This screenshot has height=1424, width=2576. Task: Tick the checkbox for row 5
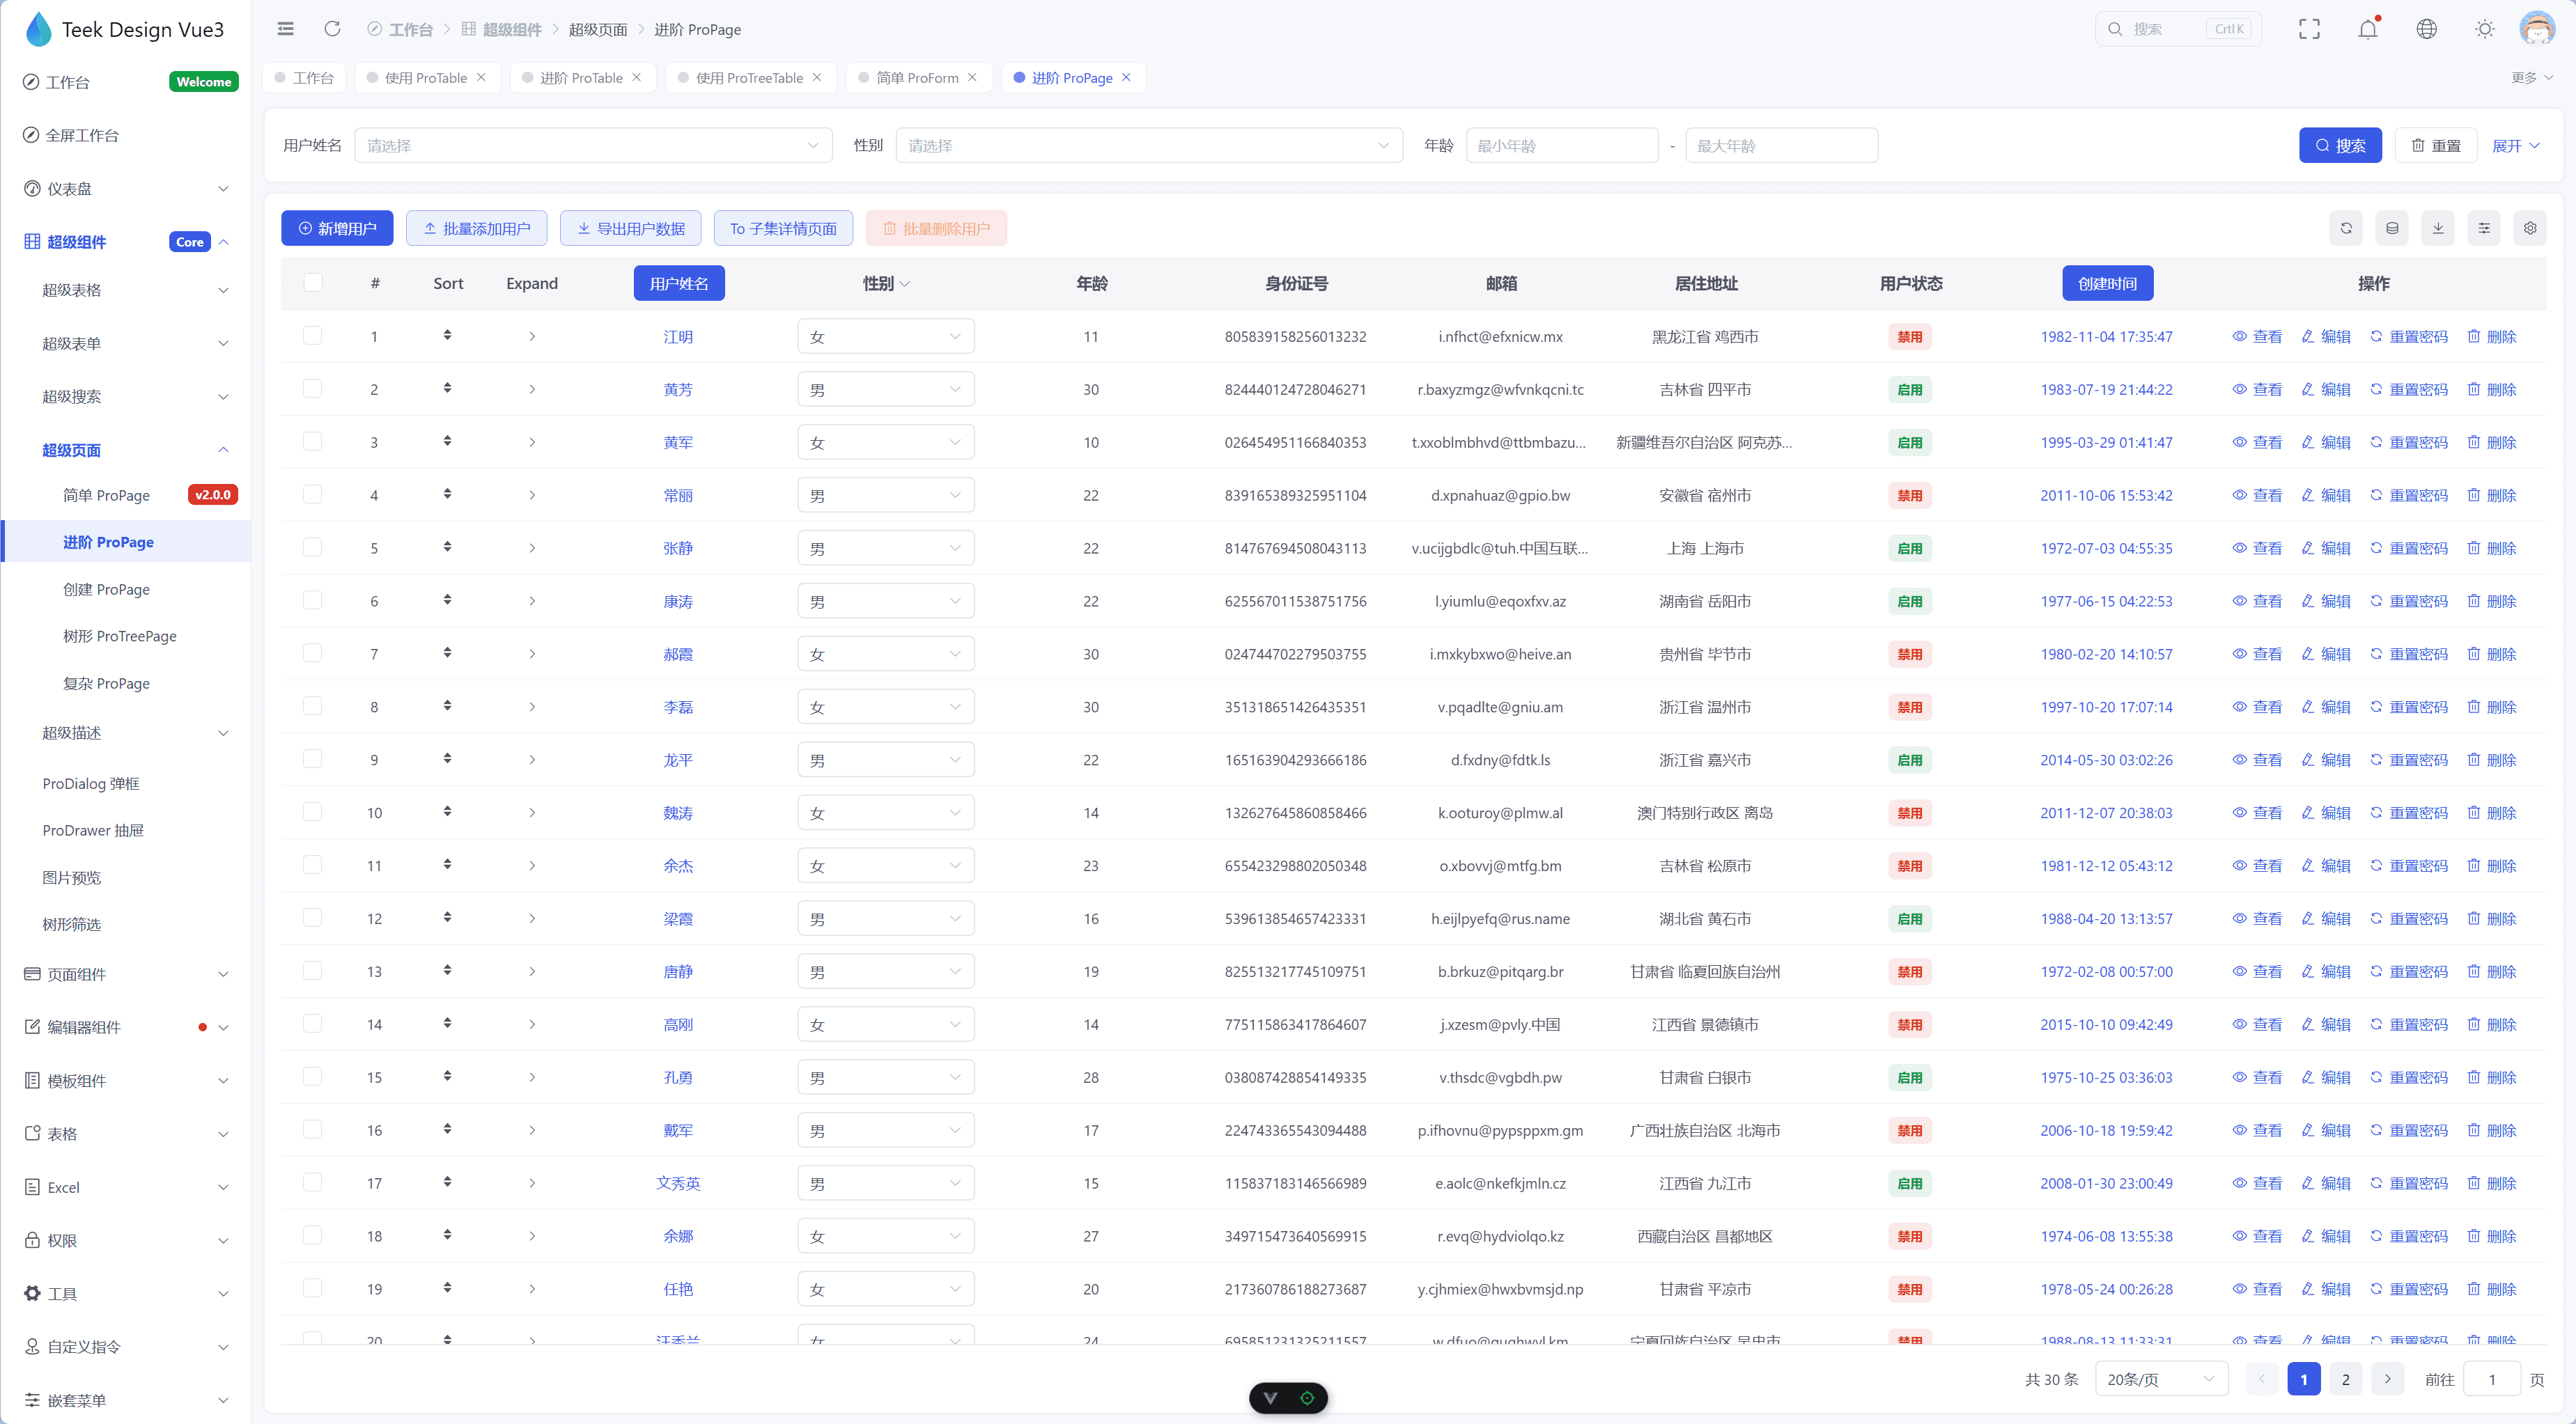(313, 547)
